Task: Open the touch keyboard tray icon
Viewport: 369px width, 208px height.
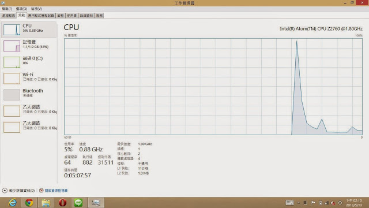Action: click(x=289, y=203)
